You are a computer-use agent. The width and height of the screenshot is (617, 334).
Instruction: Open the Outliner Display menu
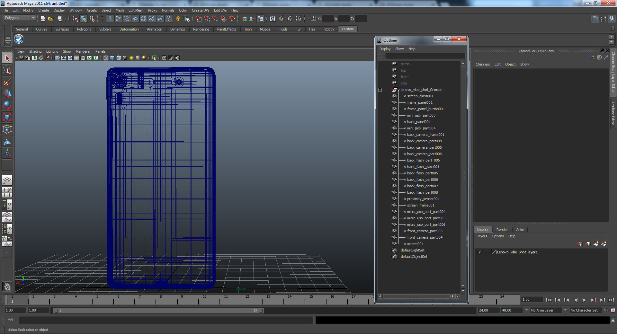pos(385,49)
